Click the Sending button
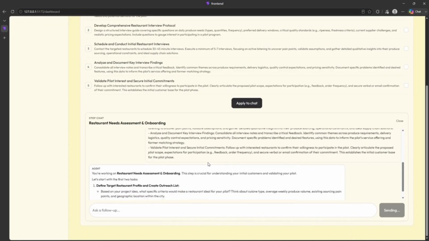This screenshot has height=241, width=429. (392, 210)
